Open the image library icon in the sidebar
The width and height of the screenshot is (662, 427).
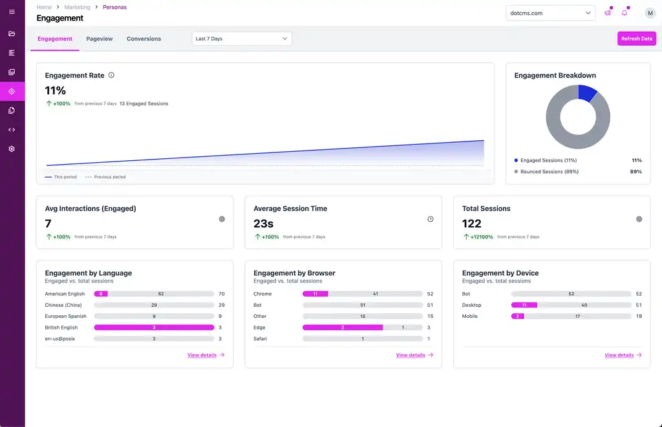pos(12,72)
